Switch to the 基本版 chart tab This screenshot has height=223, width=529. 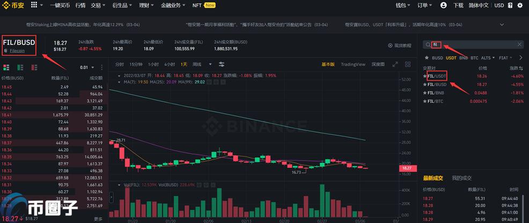[328, 64]
